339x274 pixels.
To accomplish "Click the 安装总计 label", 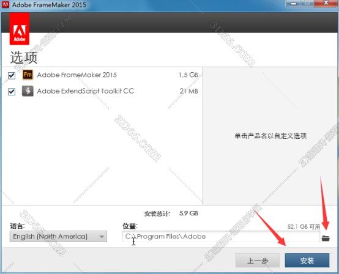I will click(x=157, y=213).
